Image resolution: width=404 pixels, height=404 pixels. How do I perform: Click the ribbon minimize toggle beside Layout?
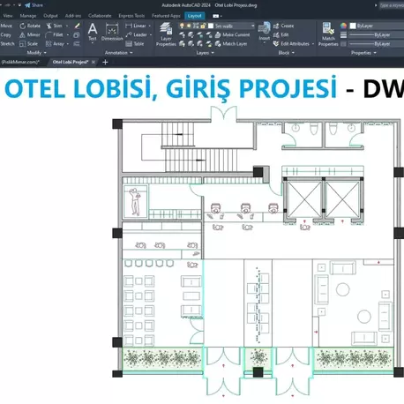point(217,16)
